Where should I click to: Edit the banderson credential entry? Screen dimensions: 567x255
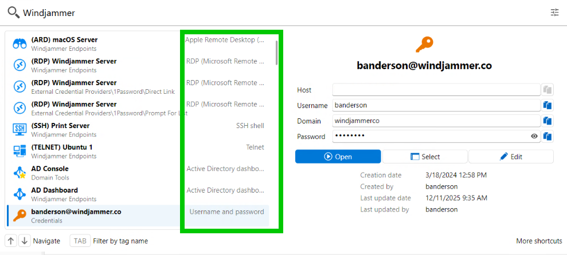pyautogui.click(x=511, y=157)
